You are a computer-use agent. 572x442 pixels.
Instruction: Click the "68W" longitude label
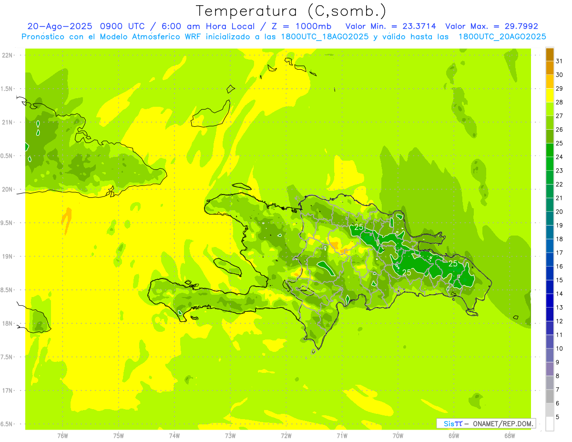click(x=510, y=436)
